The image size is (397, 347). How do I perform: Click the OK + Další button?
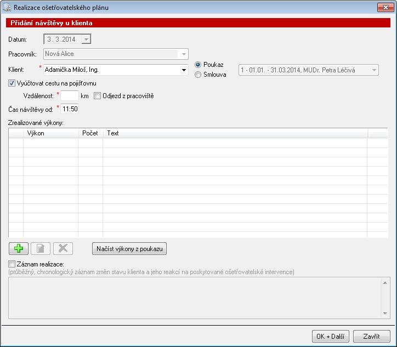point(331,337)
